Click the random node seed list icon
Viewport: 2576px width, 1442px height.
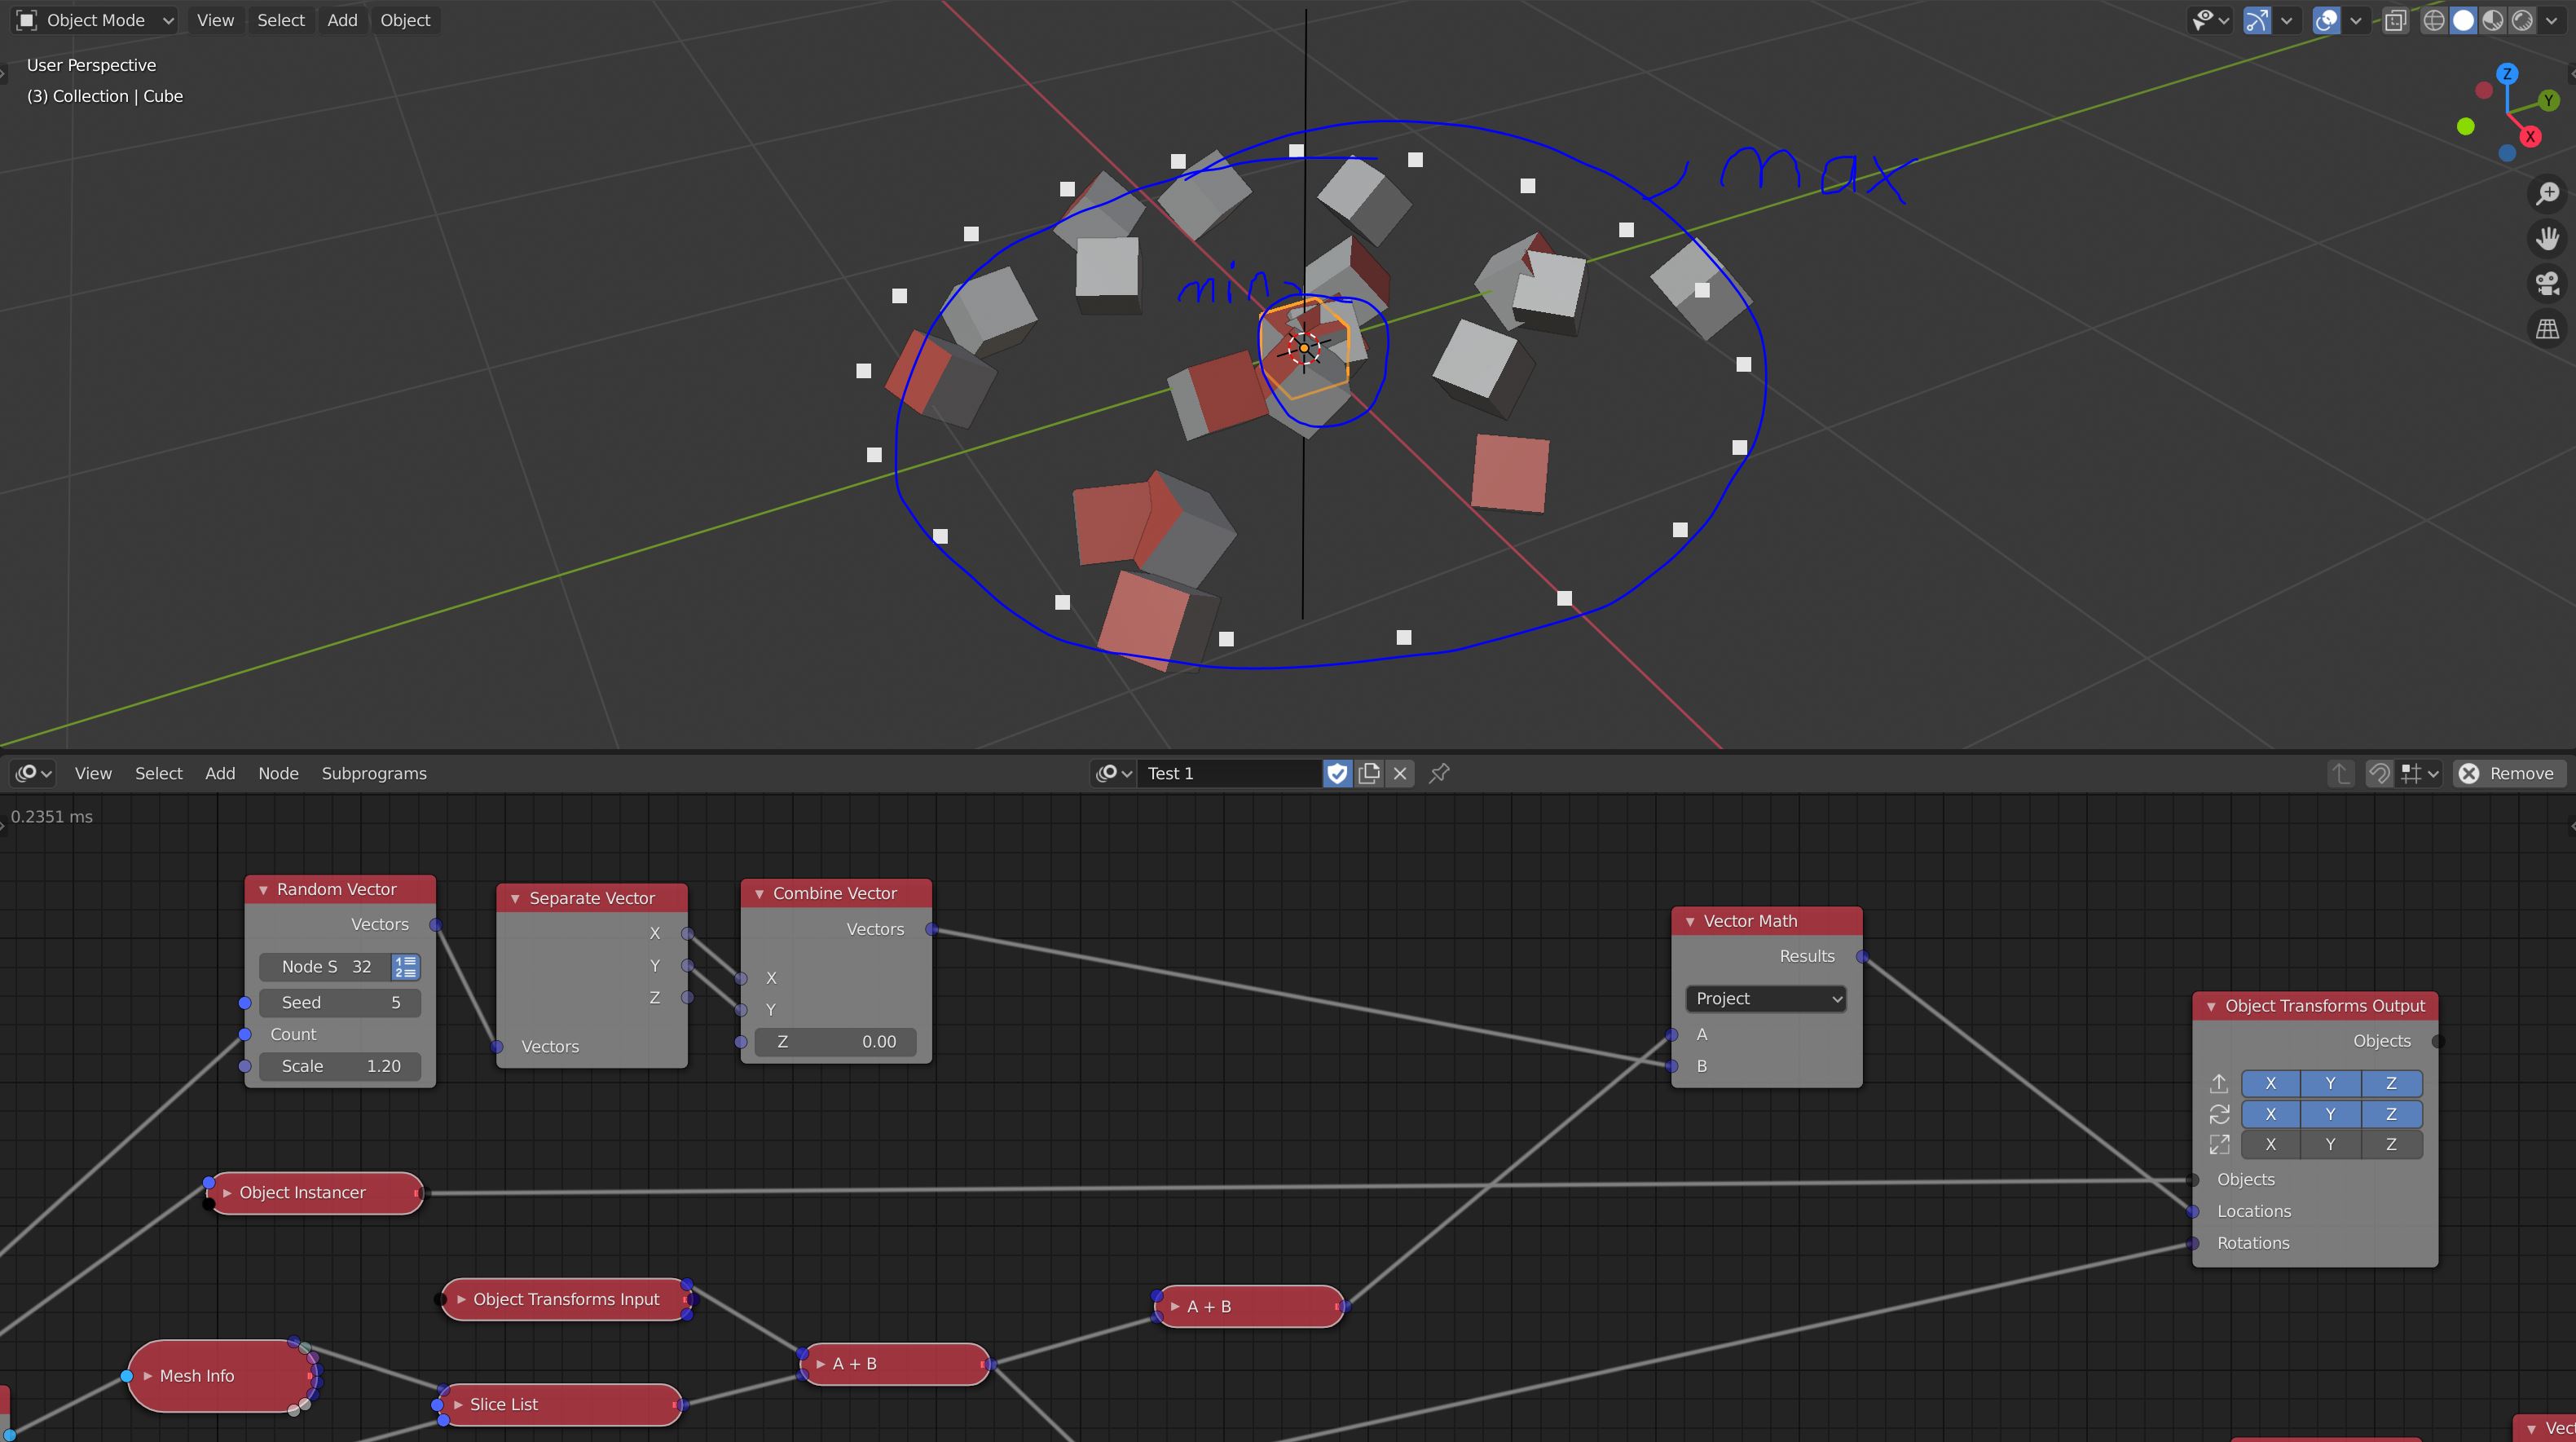(405, 967)
